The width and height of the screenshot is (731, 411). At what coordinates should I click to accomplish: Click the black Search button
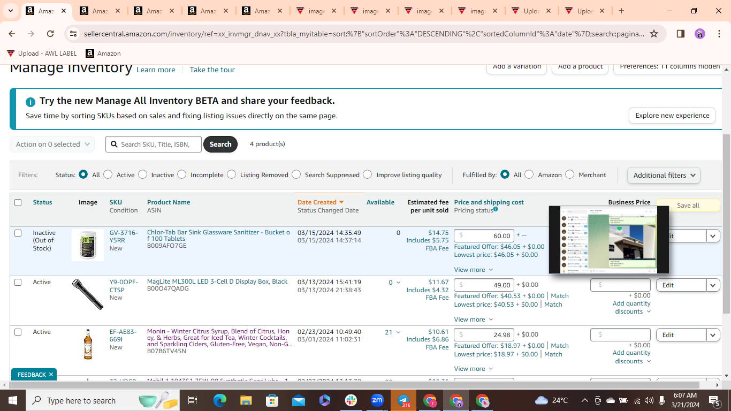220,144
